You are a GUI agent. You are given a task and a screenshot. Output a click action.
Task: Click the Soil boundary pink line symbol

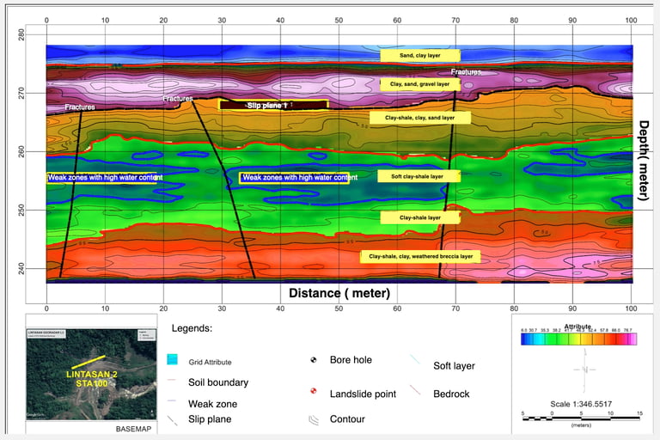coord(171,380)
